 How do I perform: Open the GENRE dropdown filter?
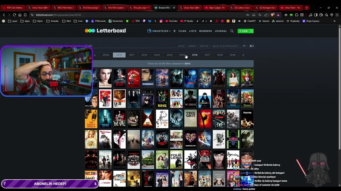coord(193,46)
